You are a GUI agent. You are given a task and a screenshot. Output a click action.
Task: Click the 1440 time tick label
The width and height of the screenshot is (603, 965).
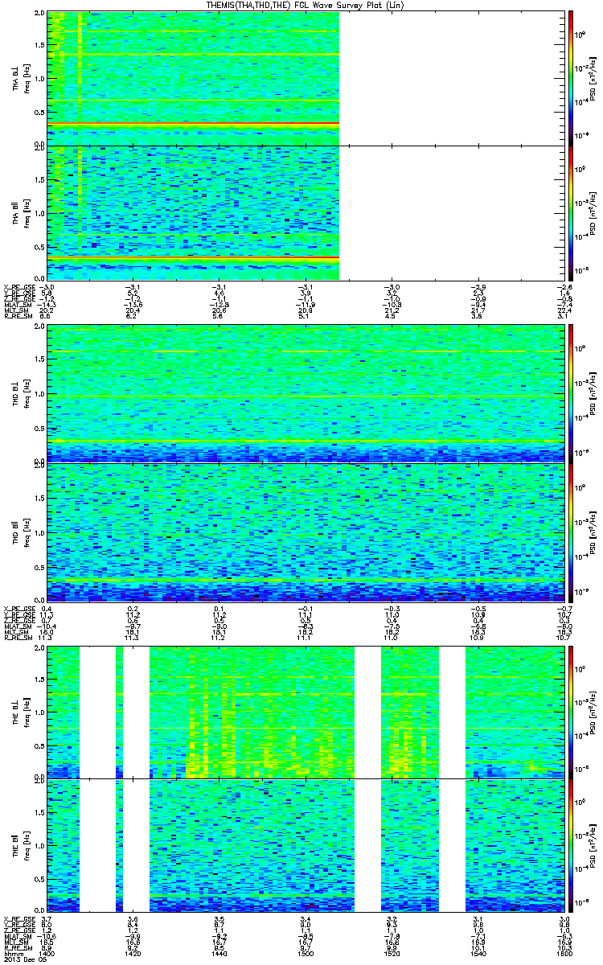coord(219,954)
